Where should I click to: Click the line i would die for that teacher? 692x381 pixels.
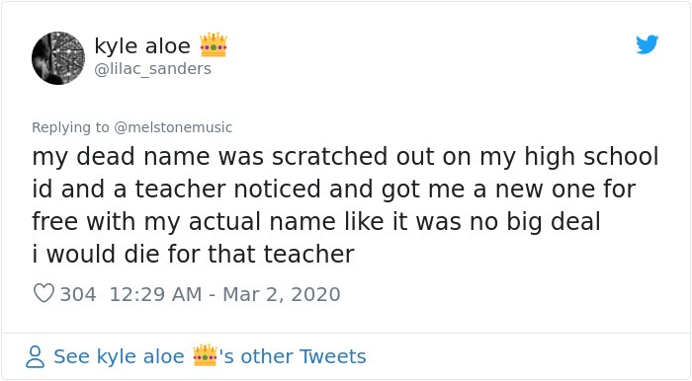pos(194,254)
